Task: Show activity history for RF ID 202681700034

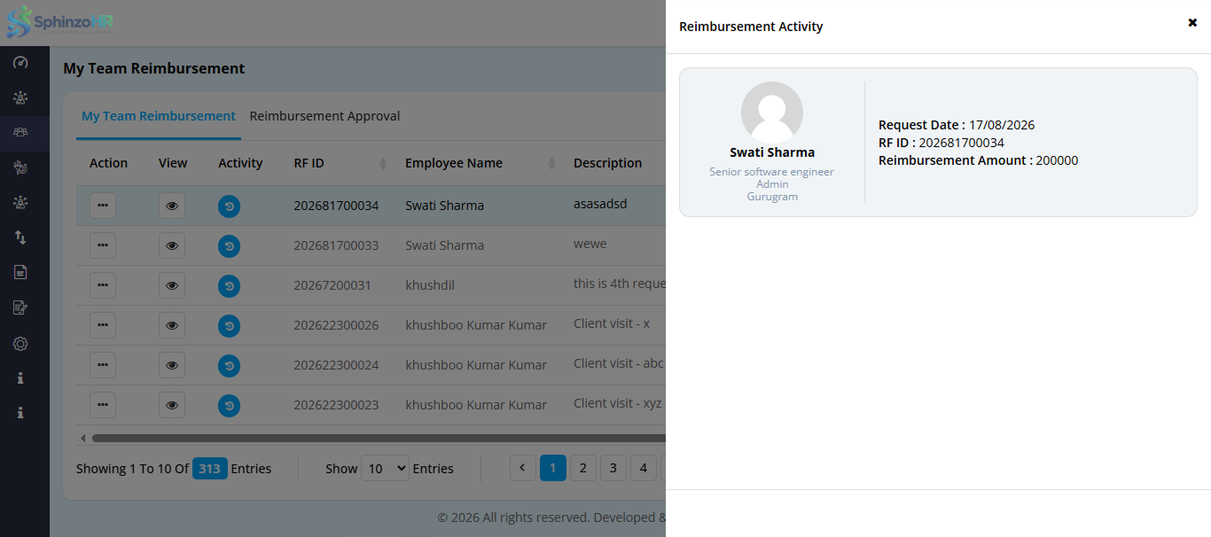Action: 229,206
